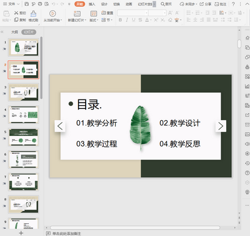Viewport: 250px width, 236px height.
Task: Start slideshow from current slide play icon
Action: pos(52,14)
